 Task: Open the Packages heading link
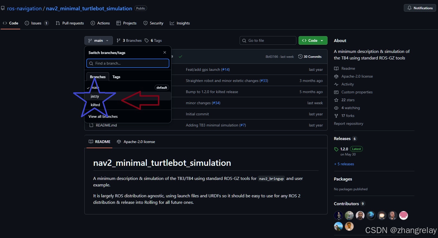[343, 179]
